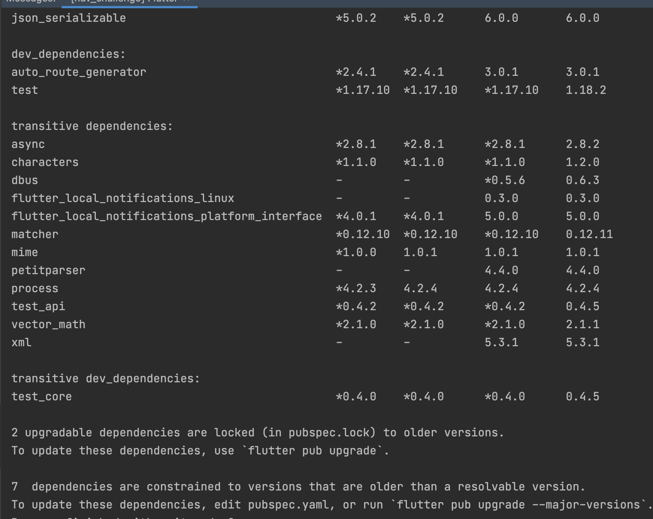The image size is (653, 519).
Task: Select the process dependency line
Action: pyautogui.click(x=35, y=288)
